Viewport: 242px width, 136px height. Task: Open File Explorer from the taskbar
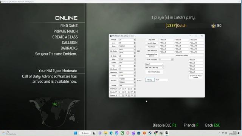105,133
